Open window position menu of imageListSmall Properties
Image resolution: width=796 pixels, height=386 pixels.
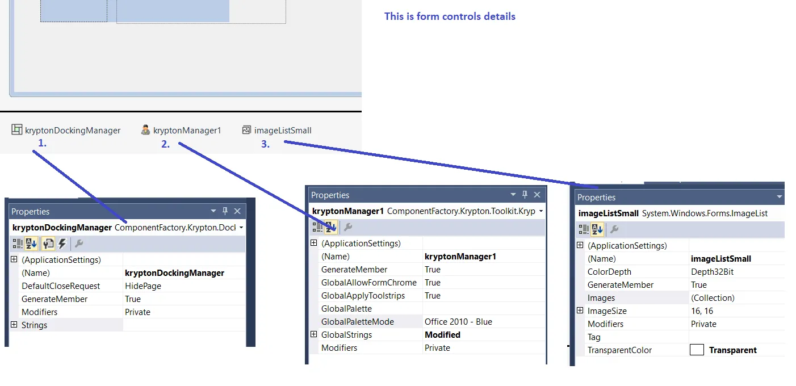click(x=780, y=197)
